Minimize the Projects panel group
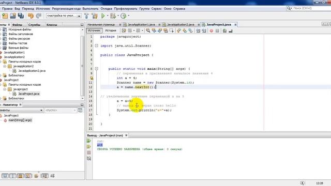331x186 pixels. (x=82, y=25)
